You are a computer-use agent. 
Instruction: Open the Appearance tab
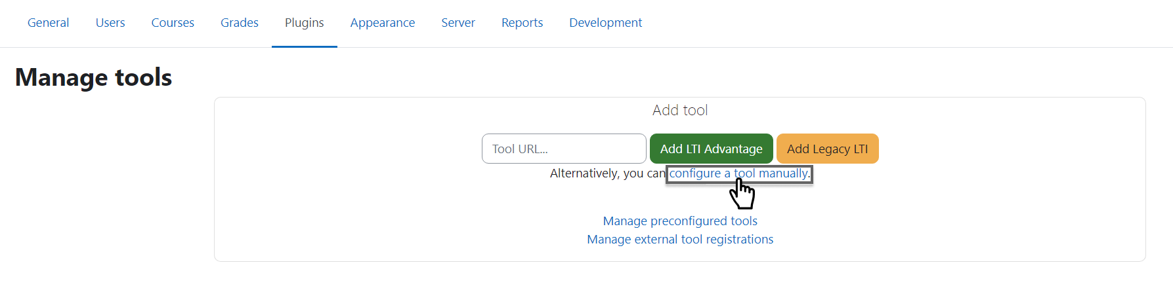pyautogui.click(x=383, y=23)
